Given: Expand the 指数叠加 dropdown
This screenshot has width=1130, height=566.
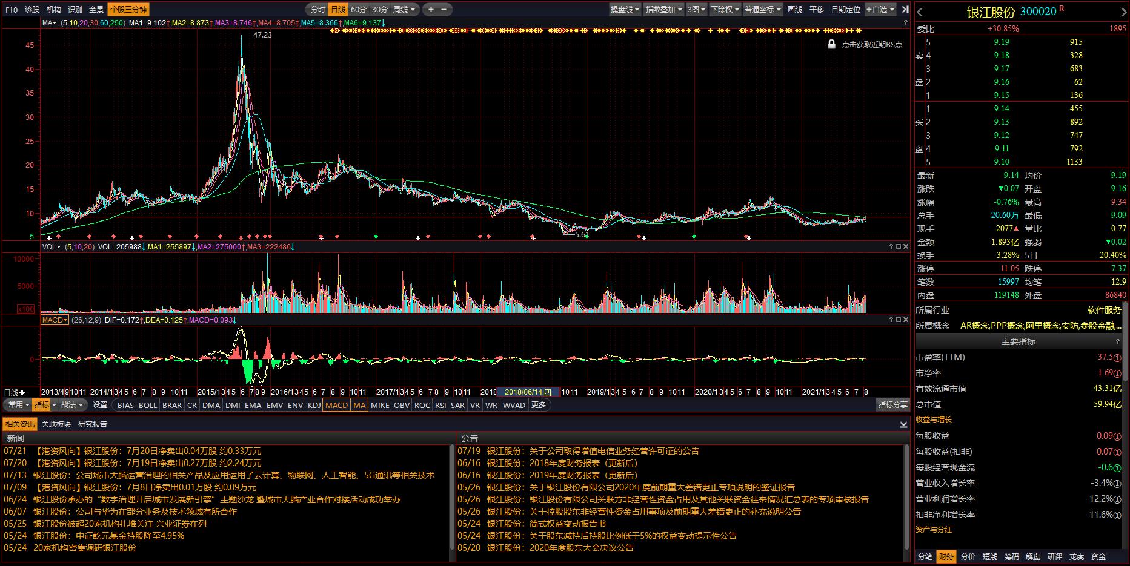Looking at the screenshot, I should pos(663,9).
